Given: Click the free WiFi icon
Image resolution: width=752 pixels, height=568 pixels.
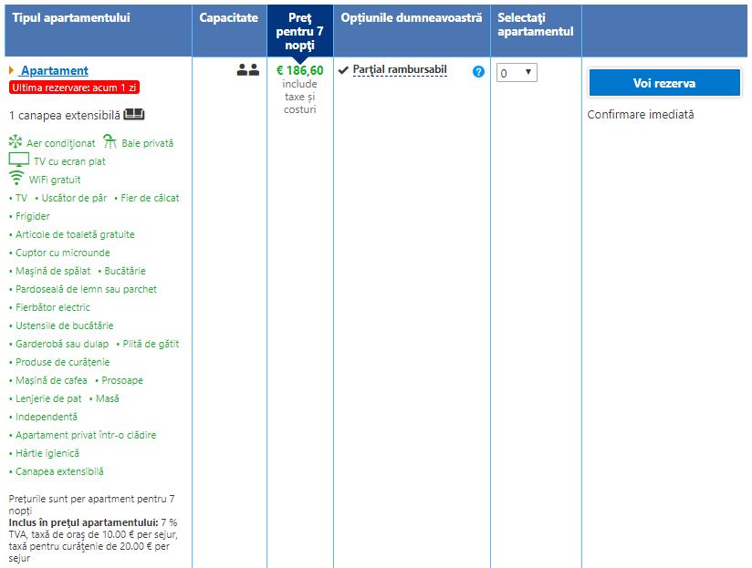Looking at the screenshot, I should [16, 178].
